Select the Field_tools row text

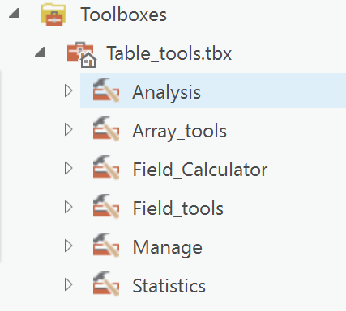pyautogui.click(x=178, y=208)
